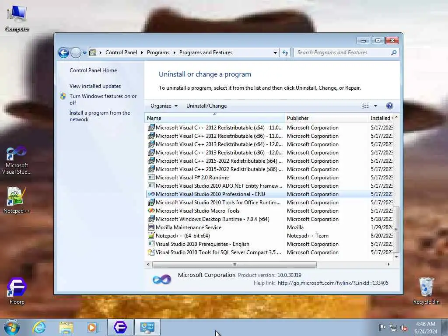Expand the Programs breadcrumb arrow
This screenshot has height=336, width=448.
pos(174,52)
